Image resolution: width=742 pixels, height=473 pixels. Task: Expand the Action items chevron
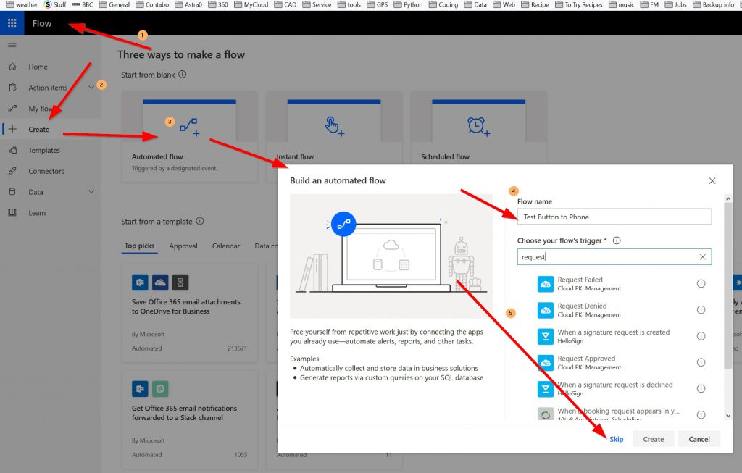tap(91, 88)
